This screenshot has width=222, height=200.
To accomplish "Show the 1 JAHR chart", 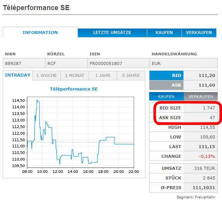I will pos(103,75).
